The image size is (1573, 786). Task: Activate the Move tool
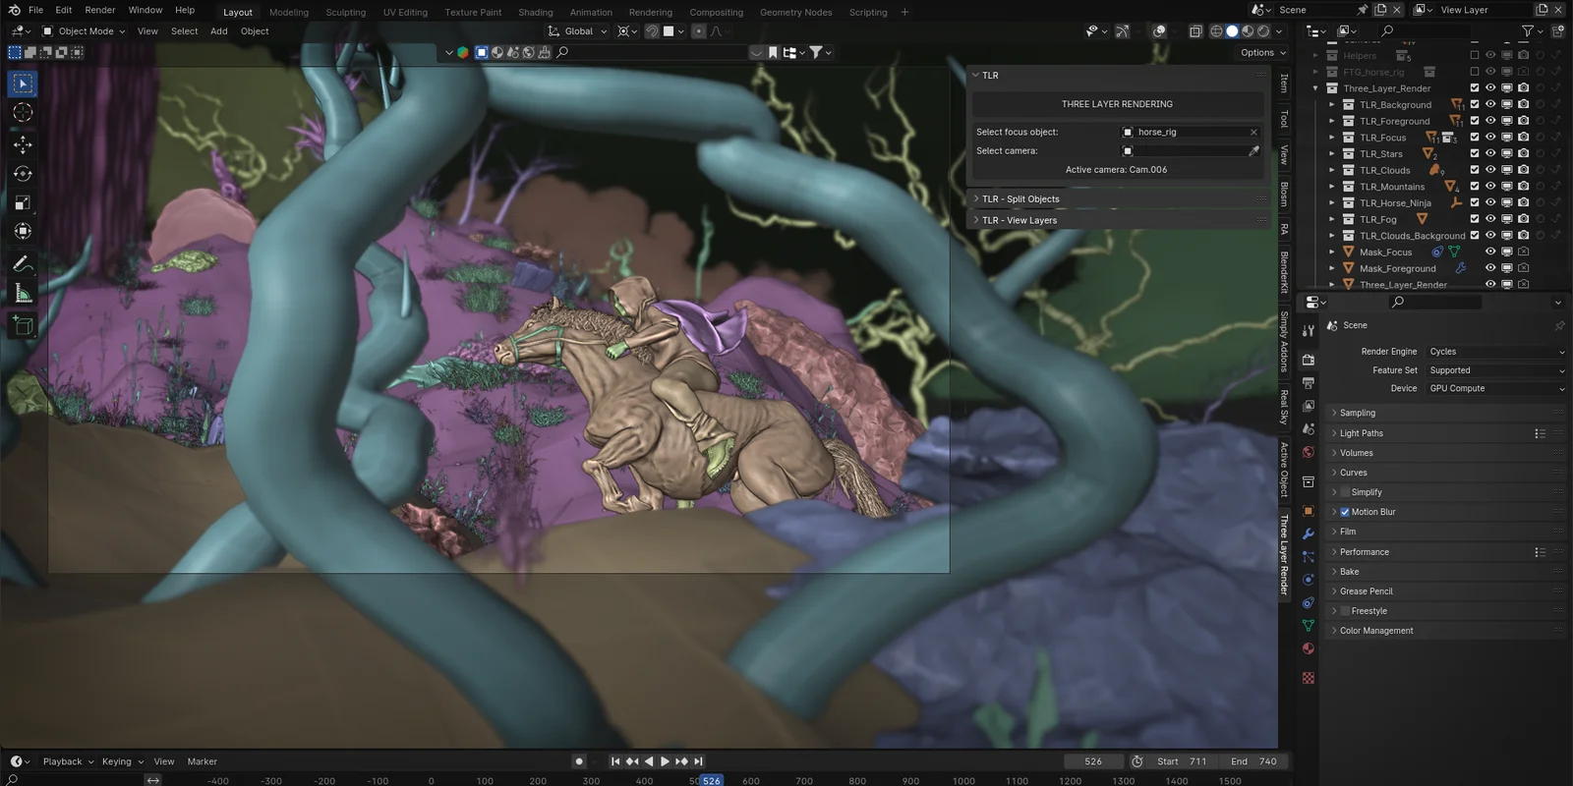point(23,144)
